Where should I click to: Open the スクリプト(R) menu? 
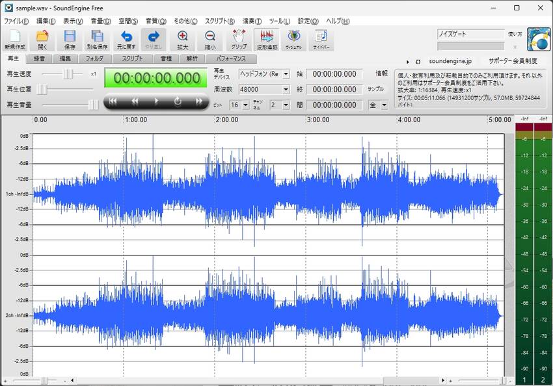(x=220, y=21)
